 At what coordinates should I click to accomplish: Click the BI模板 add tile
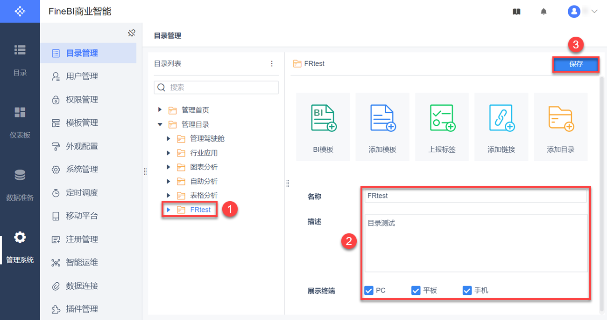click(323, 127)
